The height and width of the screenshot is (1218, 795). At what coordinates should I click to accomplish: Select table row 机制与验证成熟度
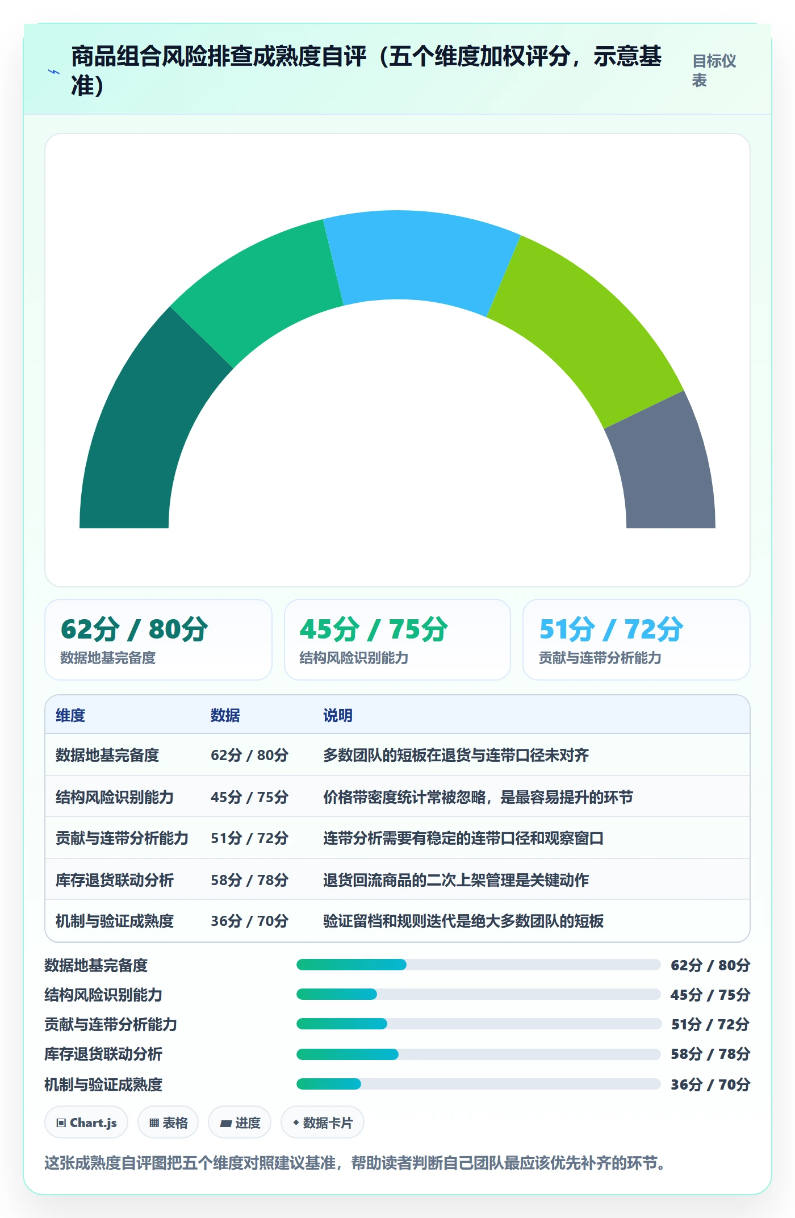(397, 921)
